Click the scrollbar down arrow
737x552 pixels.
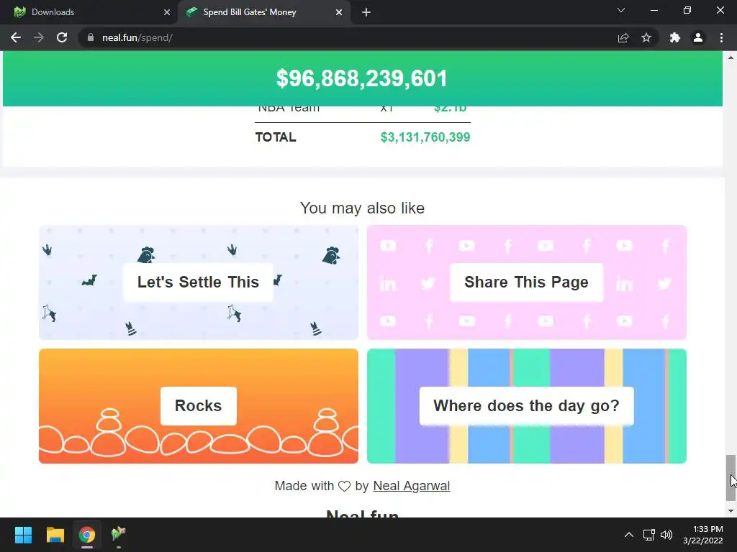(x=731, y=511)
